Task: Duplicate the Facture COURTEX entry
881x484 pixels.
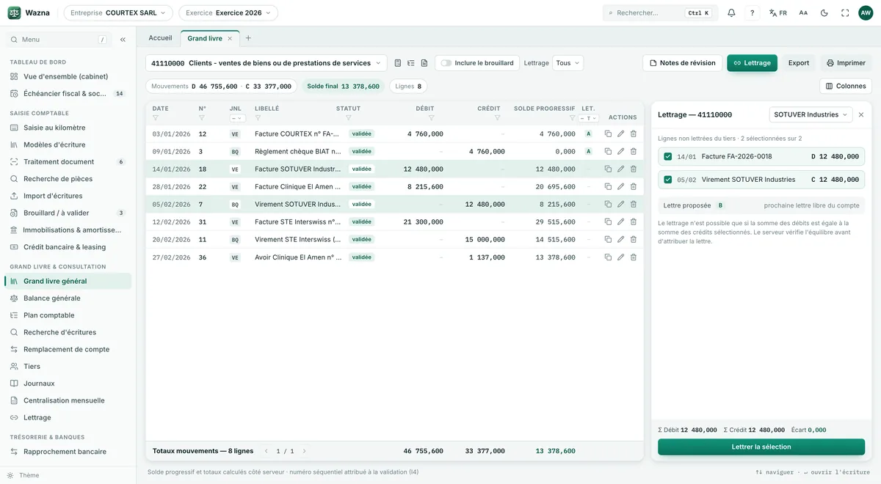Action: 608,134
